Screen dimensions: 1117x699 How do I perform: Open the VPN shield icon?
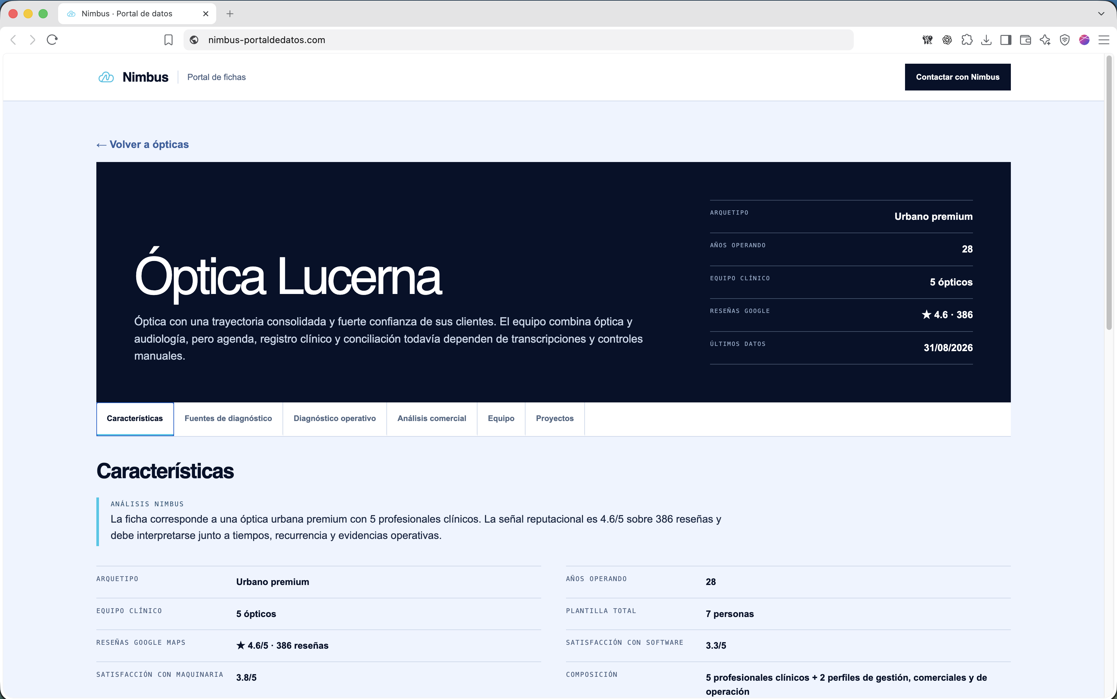(x=1065, y=40)
